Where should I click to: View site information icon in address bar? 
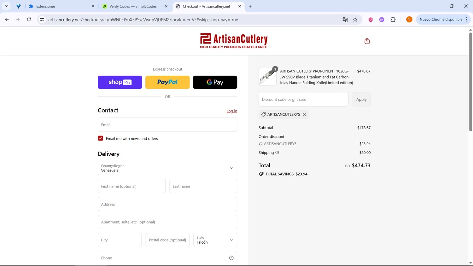[x=42, y=20]
